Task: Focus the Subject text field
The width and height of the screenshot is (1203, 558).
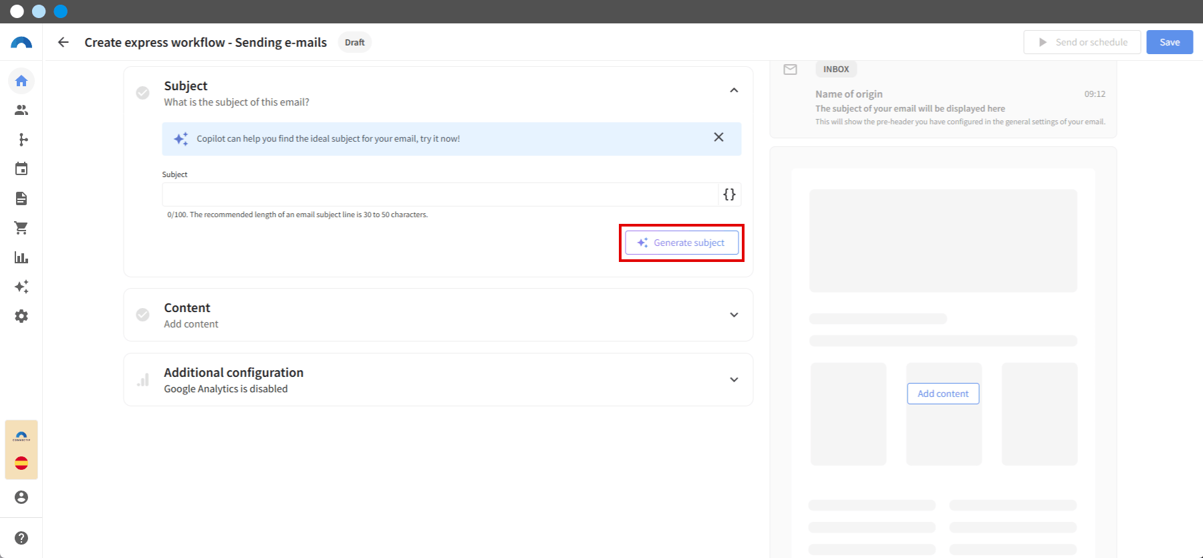Action: coord(440,194)
